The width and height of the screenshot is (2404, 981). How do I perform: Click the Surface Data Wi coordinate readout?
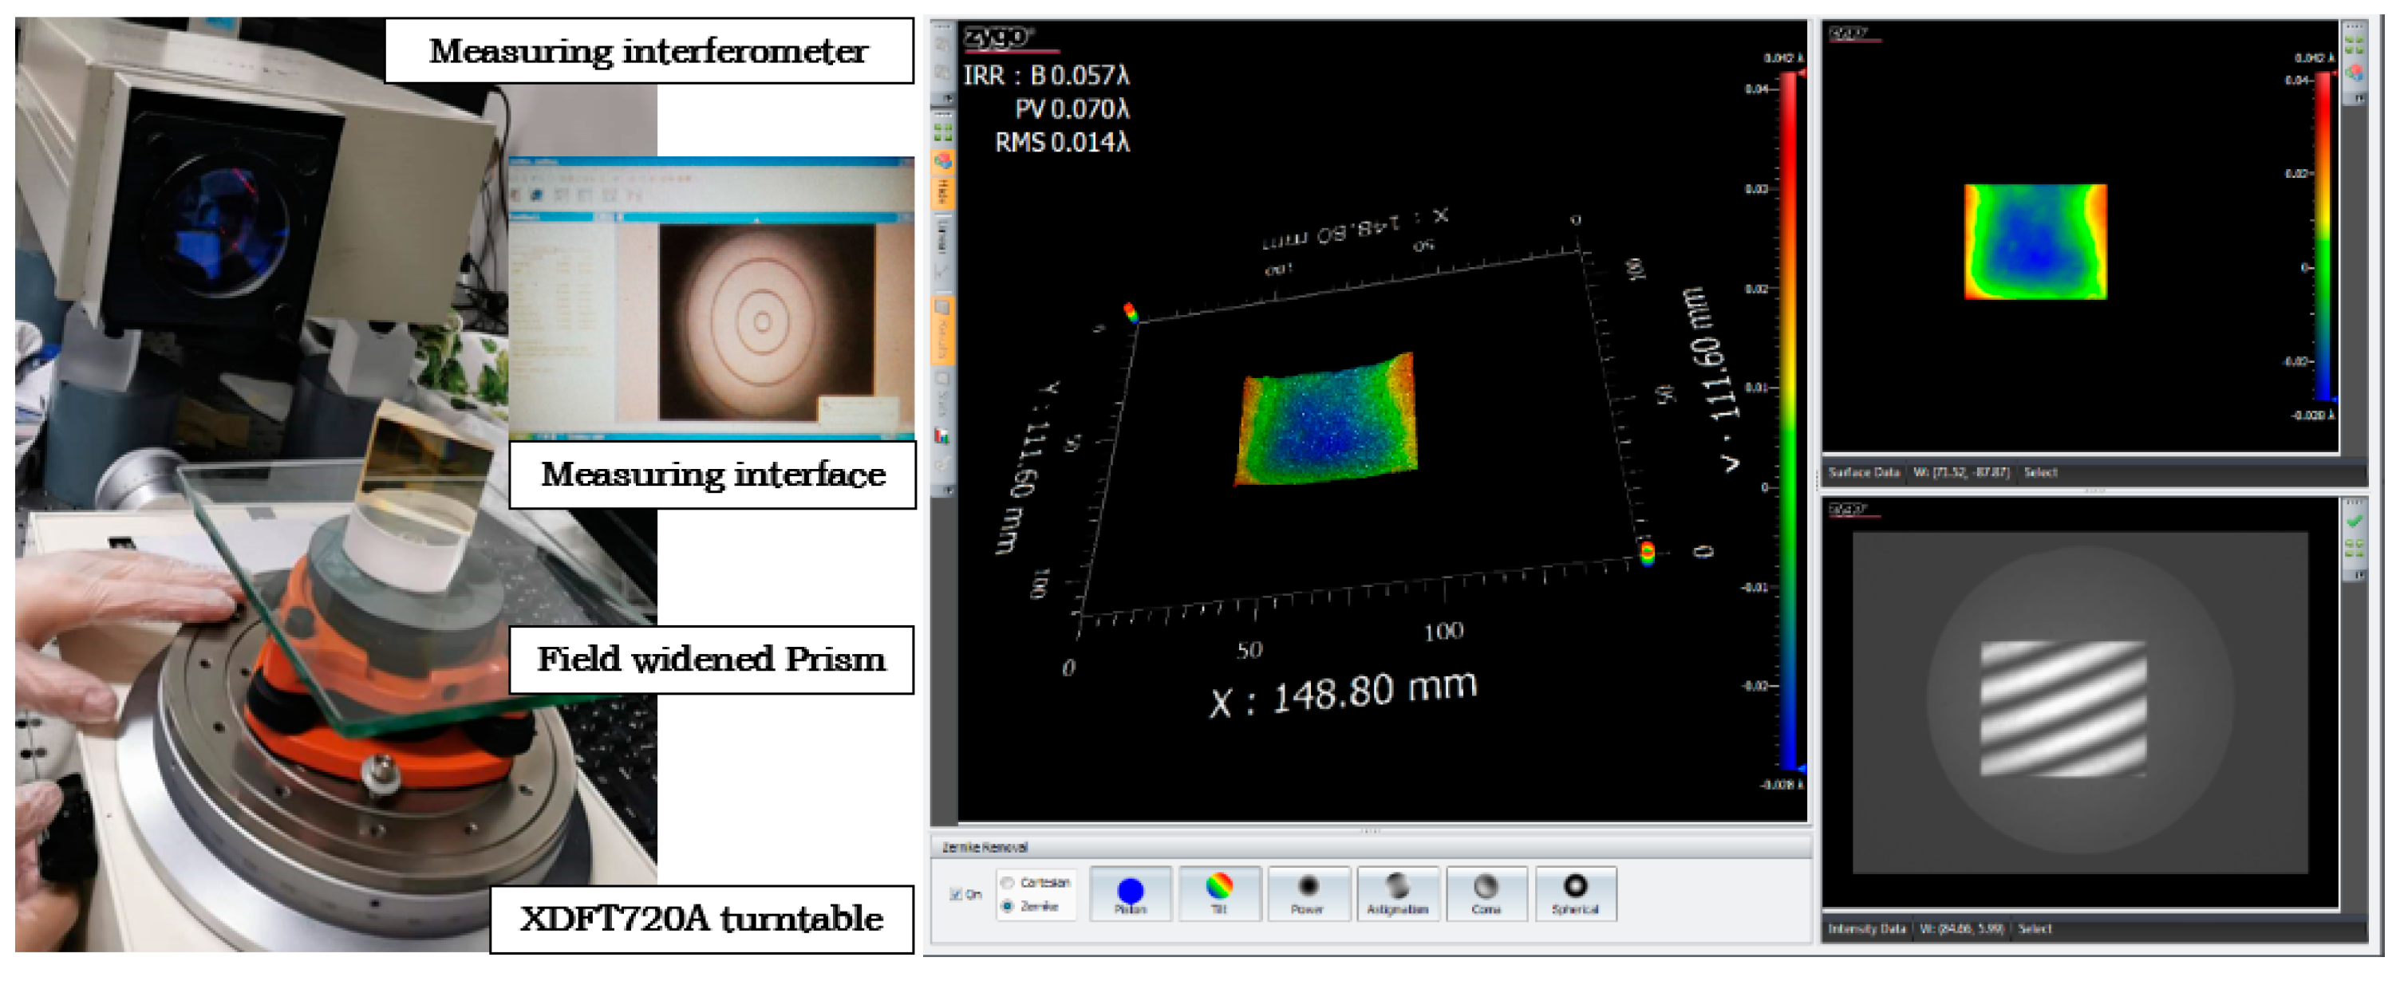1962,473
